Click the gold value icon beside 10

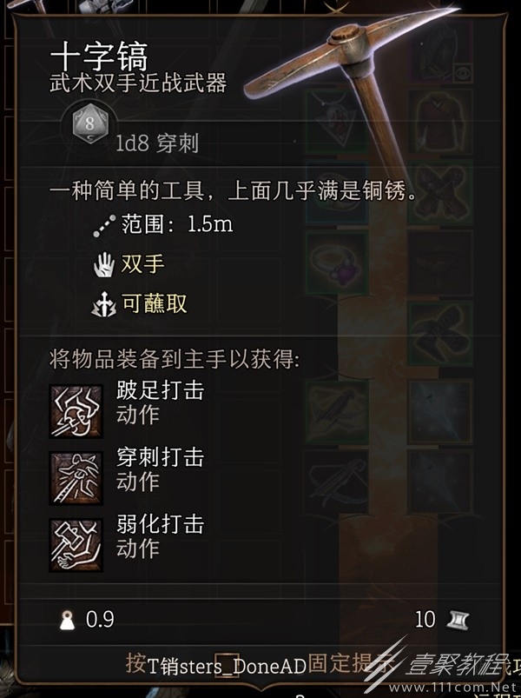(x=458, y=620)
